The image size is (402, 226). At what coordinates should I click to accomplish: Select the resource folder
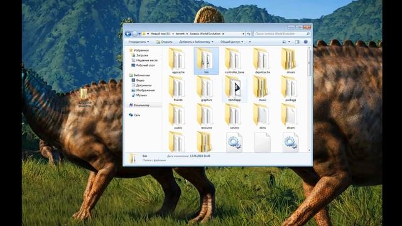click(206, 116)
